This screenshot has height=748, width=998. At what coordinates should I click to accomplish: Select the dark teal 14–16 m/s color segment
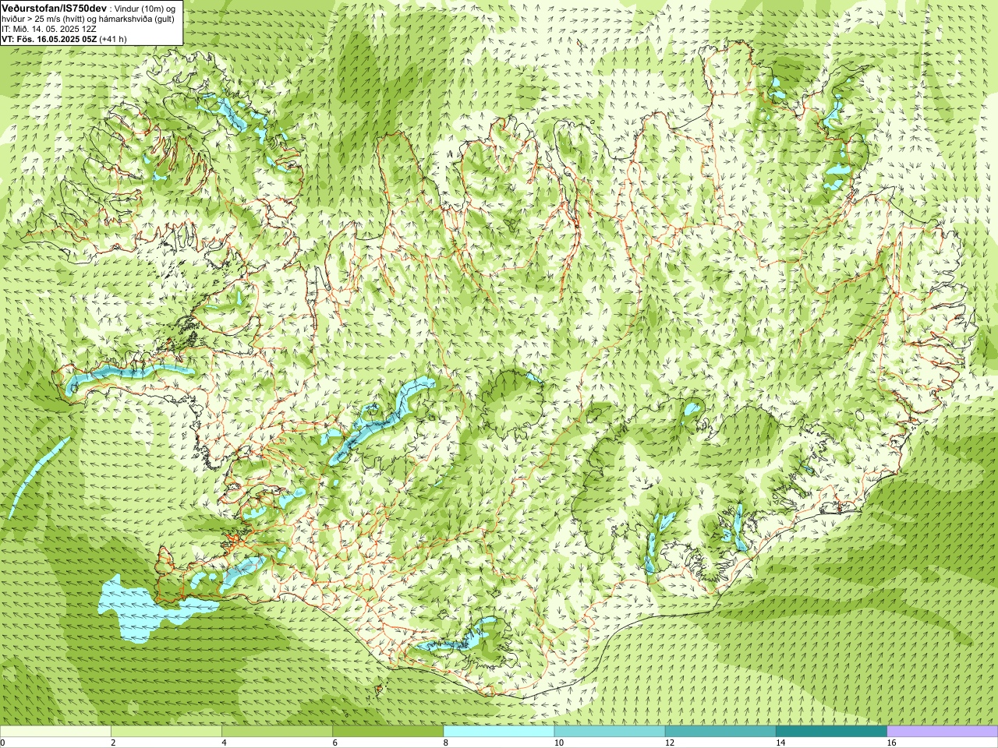pos(831,732)
